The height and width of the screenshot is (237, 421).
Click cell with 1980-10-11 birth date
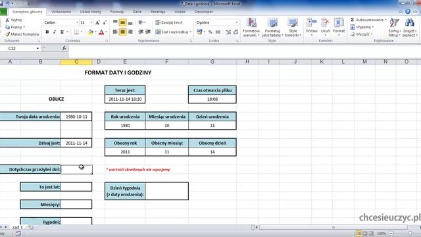click(76, 117)
